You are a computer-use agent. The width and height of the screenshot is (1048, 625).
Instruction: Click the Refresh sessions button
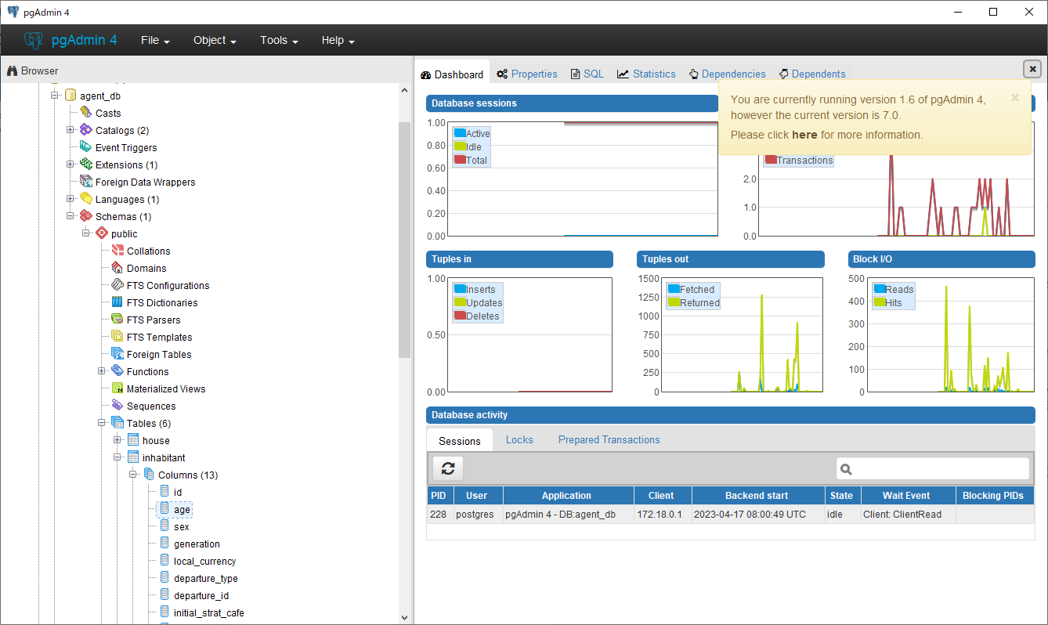(x=448, y=468)
